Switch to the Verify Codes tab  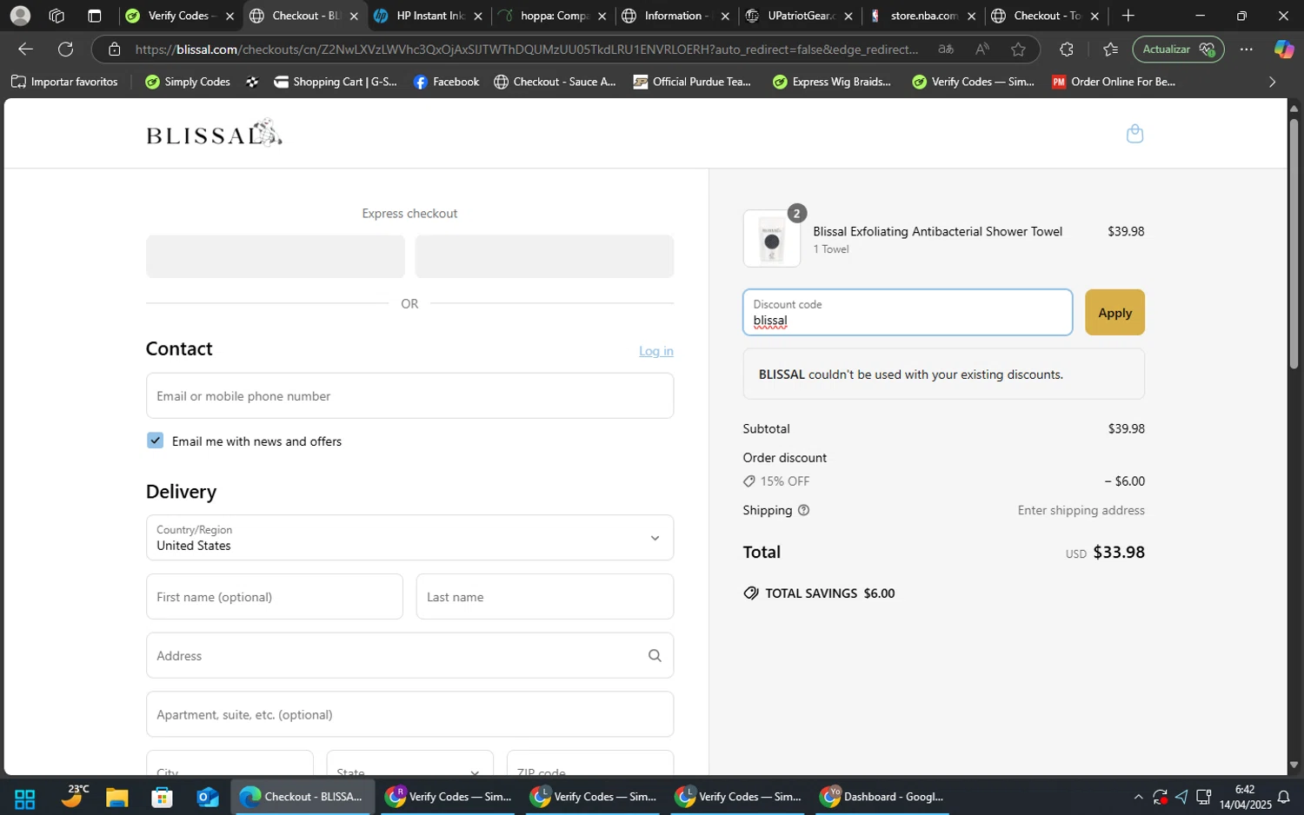click(178, 16)
